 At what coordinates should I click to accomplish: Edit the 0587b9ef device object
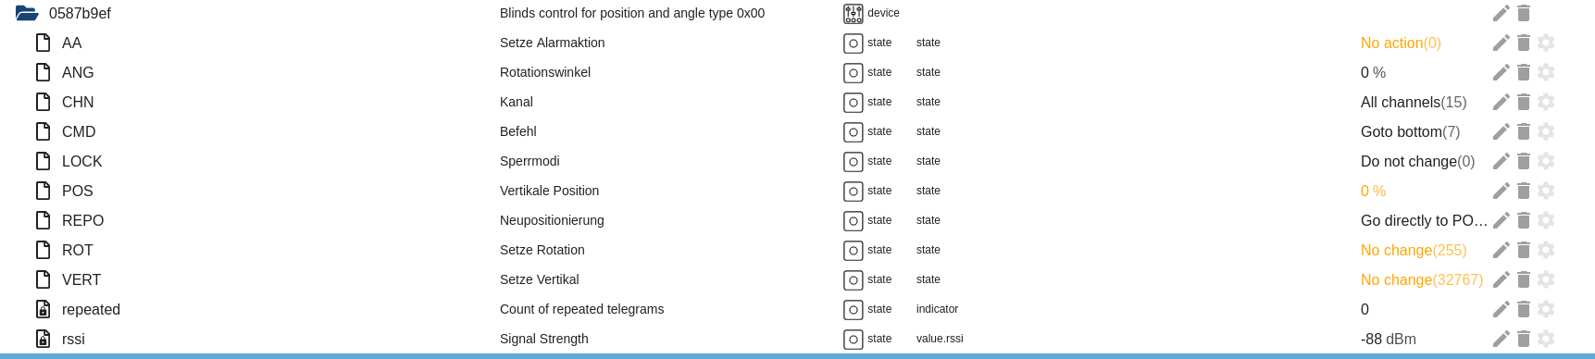(1502, 13)
